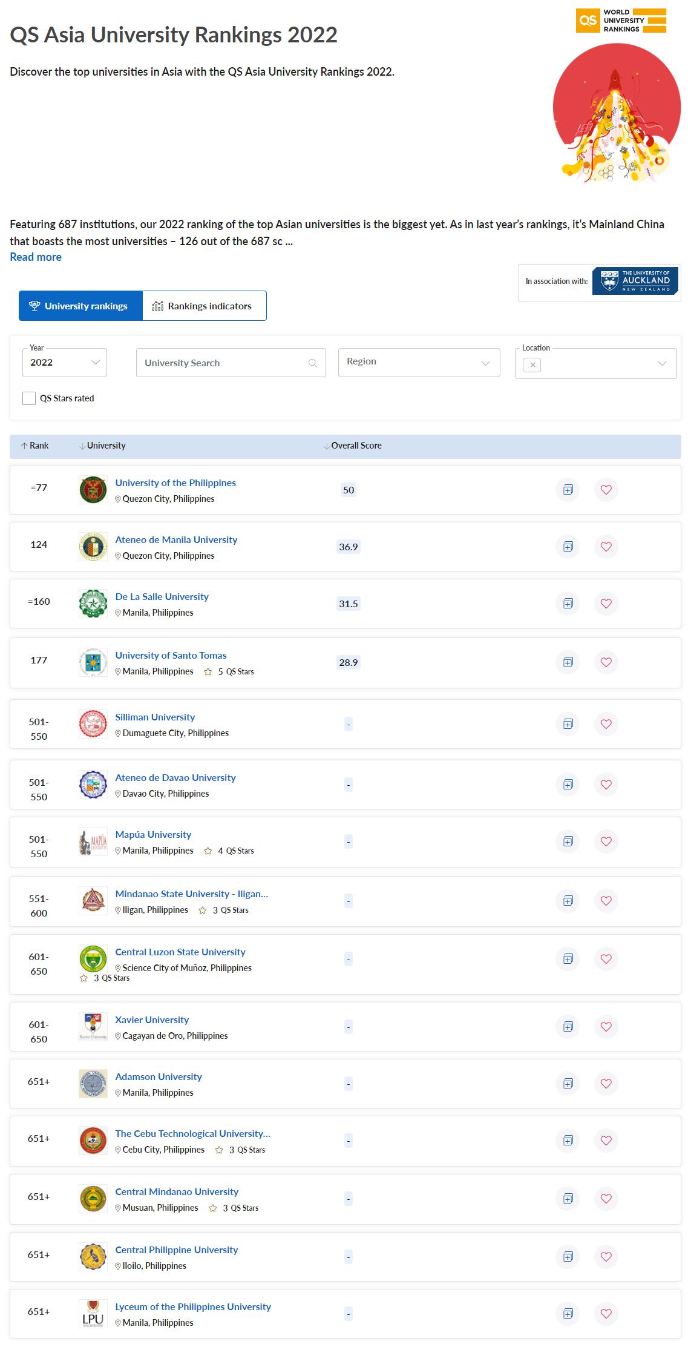Sort by Overall Score column
Image resolution: width=691 pixels, height=1347 pixels.
point(352,446)
